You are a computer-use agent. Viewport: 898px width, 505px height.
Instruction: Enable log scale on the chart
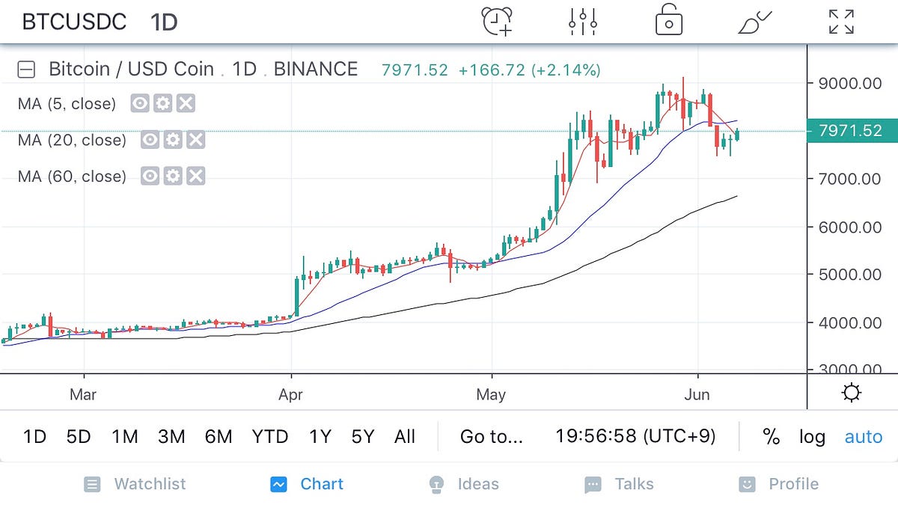click(813, 437)
